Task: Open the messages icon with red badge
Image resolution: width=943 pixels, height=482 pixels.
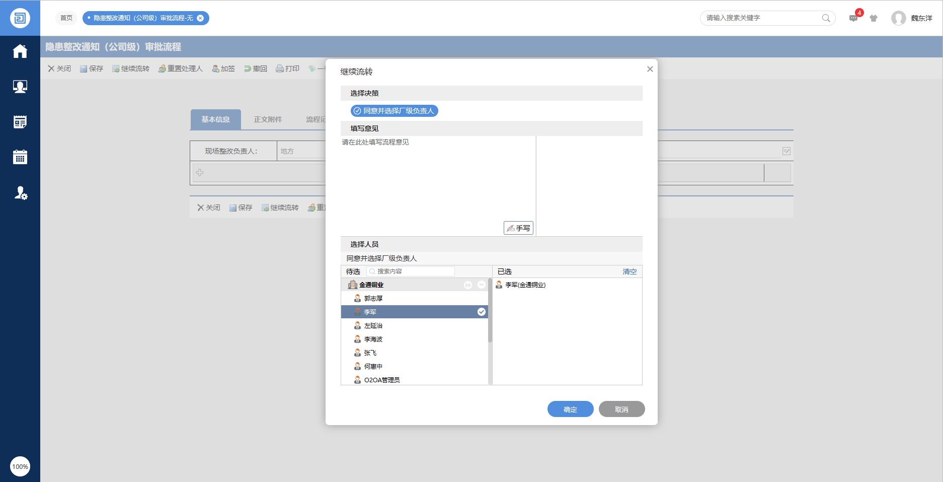Action: [x=854, y=18]
